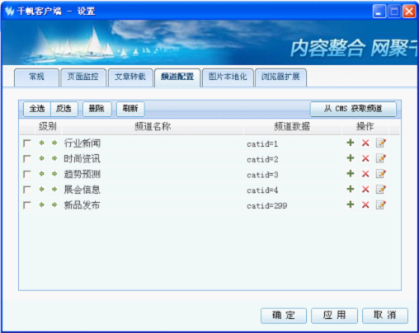This screenshot has width=419, height=333.
Task: Click the 频道数据 column header
Action: coord(292,126)
